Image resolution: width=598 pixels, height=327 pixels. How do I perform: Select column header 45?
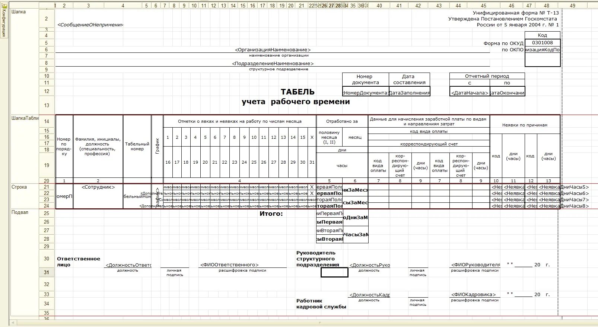483,6
